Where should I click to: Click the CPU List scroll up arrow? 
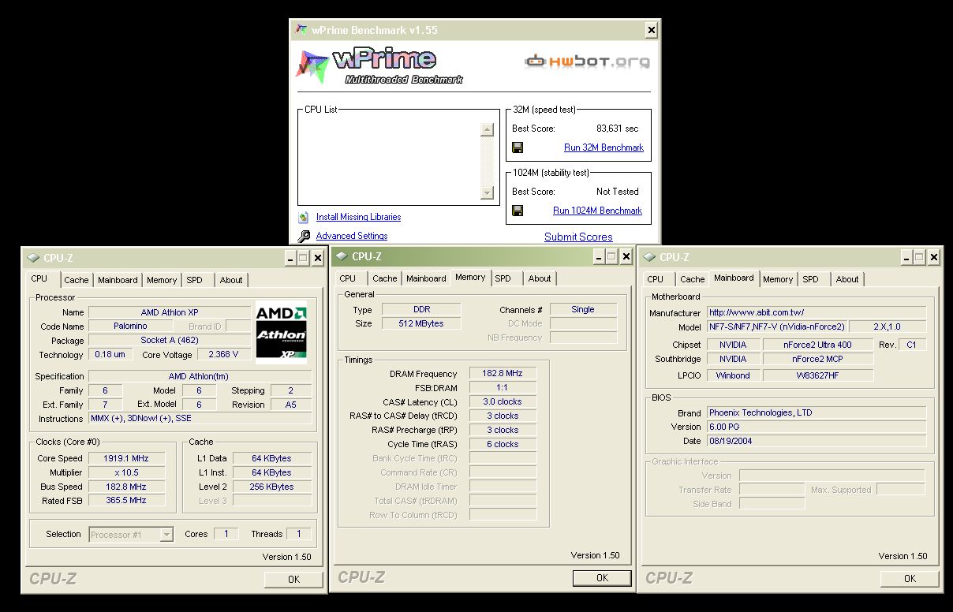(487, 130)
